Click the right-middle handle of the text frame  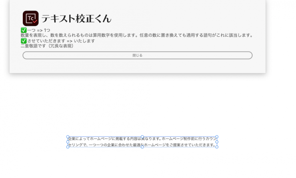(x=217, y=142)
